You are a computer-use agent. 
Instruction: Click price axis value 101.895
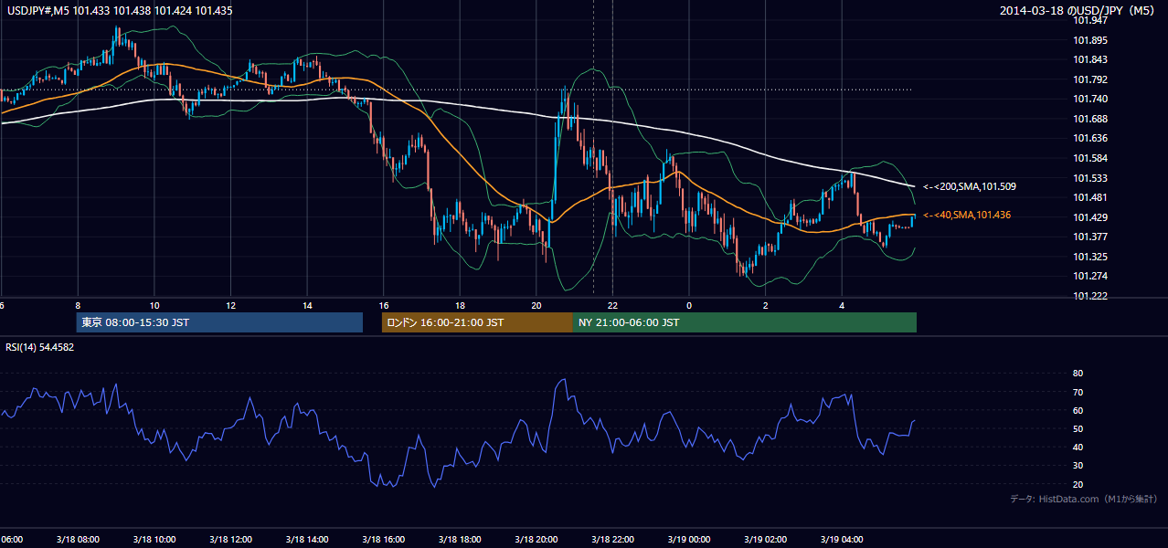[1090, 40]
